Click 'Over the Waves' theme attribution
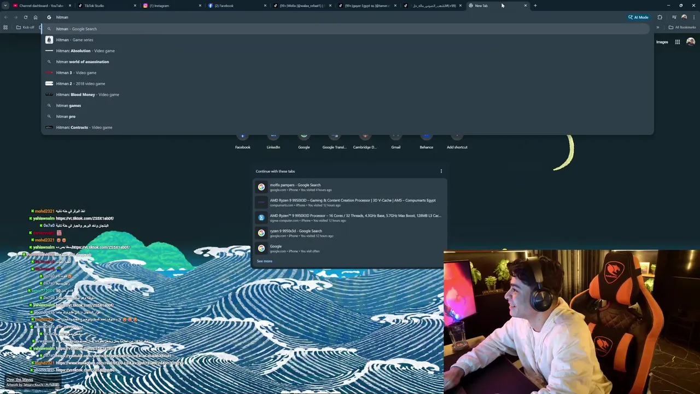Screen dimensions: 700x394 [20, 379]
